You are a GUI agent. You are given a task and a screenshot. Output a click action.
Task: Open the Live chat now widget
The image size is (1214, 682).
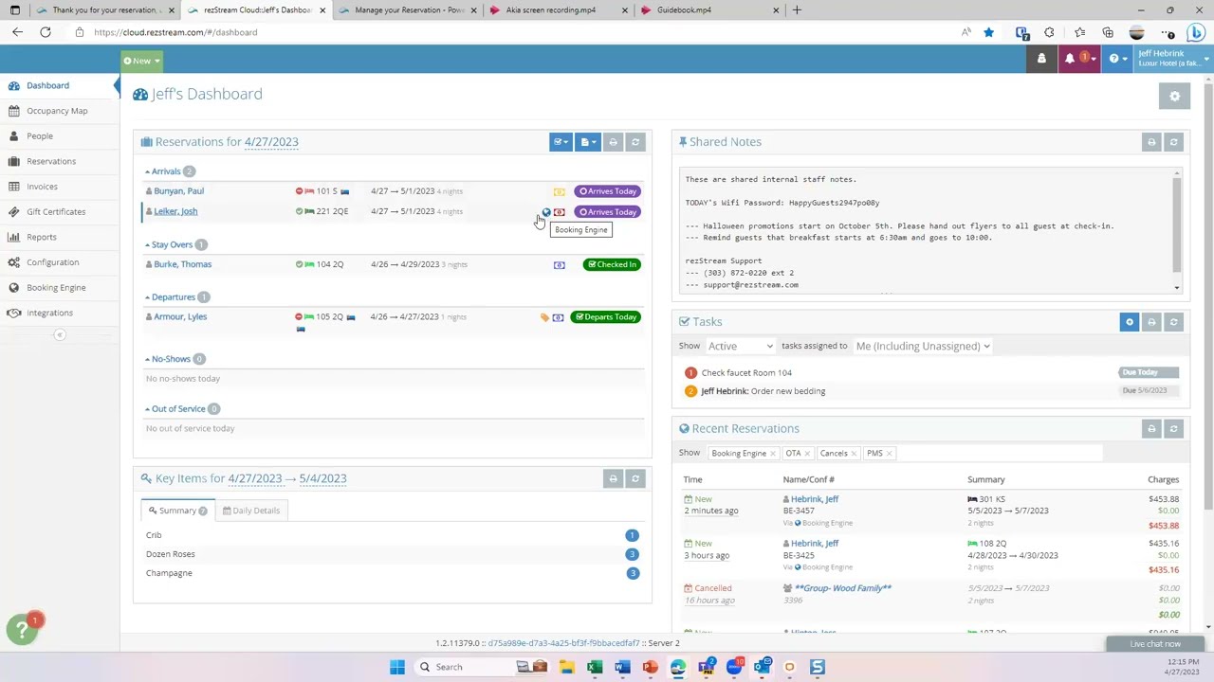click(1155, 644)
